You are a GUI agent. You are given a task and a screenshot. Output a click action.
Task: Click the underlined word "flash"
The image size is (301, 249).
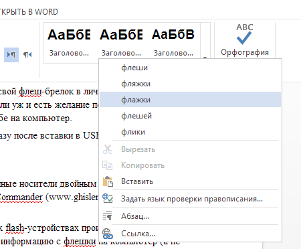pos(15,228)
